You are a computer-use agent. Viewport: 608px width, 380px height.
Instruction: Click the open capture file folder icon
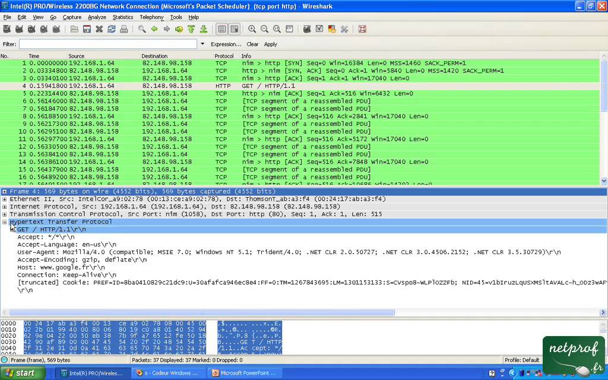coord(74,29)
